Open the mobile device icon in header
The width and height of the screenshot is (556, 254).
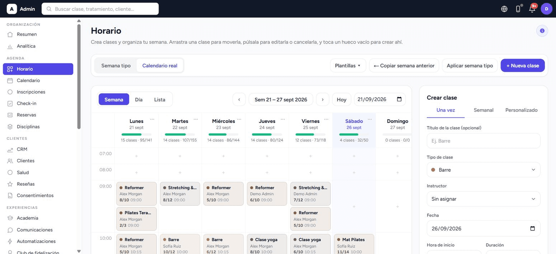(518, 9)
